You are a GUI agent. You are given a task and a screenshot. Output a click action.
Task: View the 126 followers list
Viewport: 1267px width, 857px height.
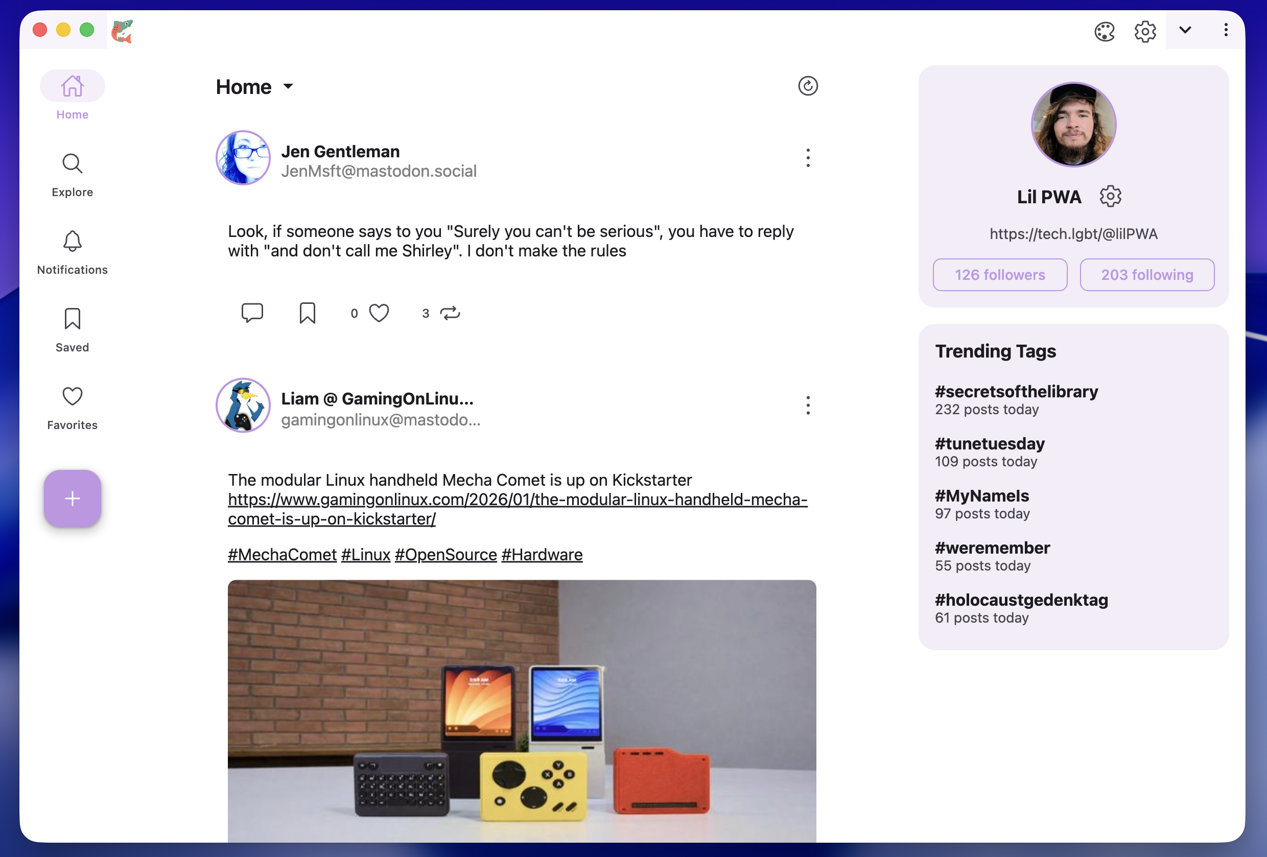point(999,275)
